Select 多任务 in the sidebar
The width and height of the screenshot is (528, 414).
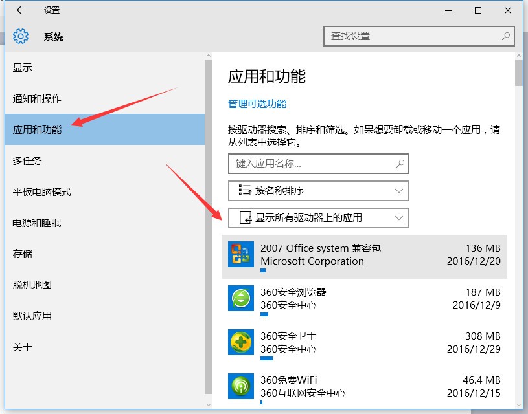pos(105,160)
